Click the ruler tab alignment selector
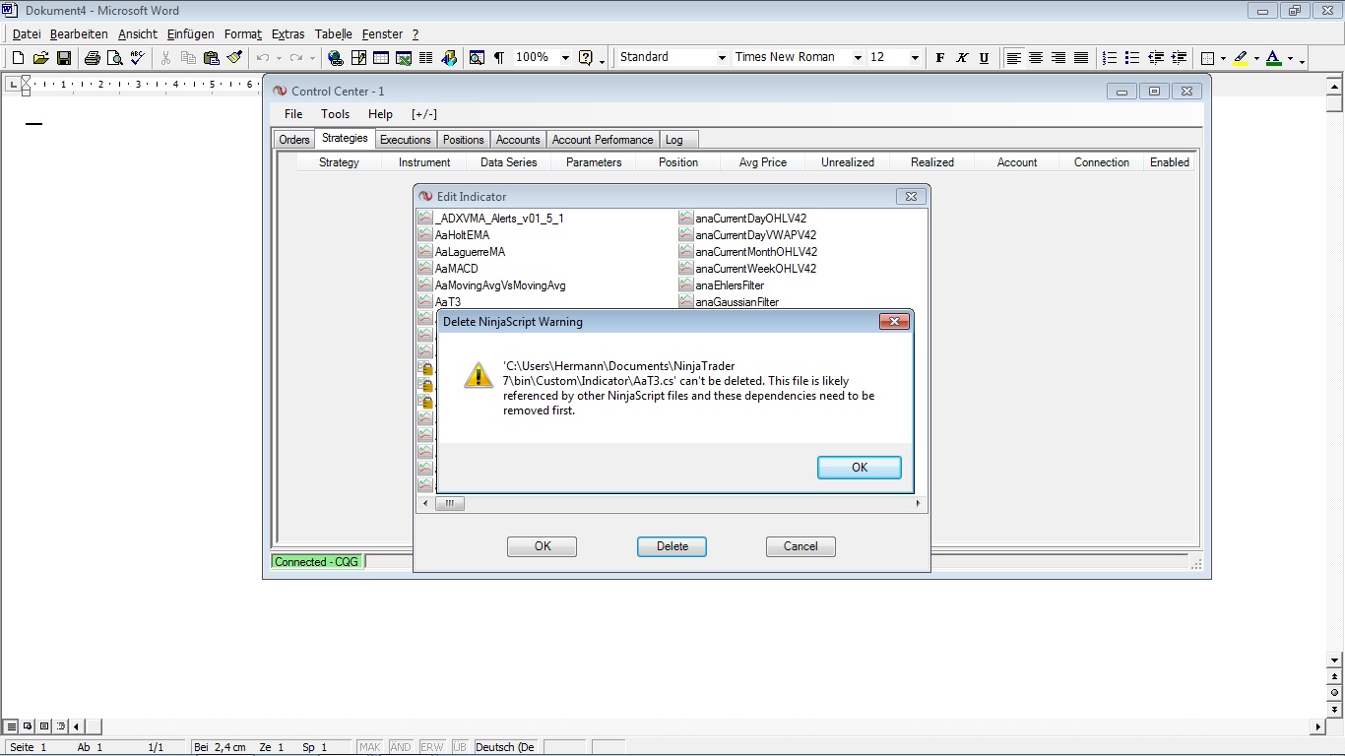The height and width of the screenshot is (756, 1345). 12,84
